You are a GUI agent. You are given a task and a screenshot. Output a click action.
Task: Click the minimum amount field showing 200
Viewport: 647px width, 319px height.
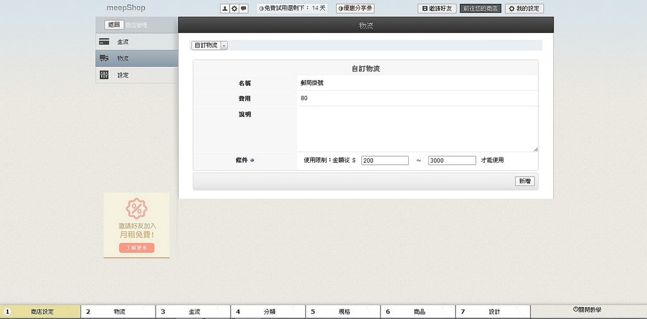tap(385, 161)
